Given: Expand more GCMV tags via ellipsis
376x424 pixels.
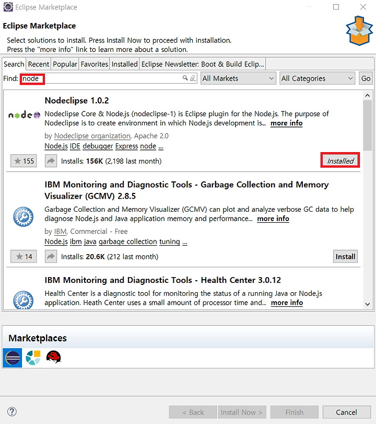Looking at the screenshot, I should [x=185, y=242].
